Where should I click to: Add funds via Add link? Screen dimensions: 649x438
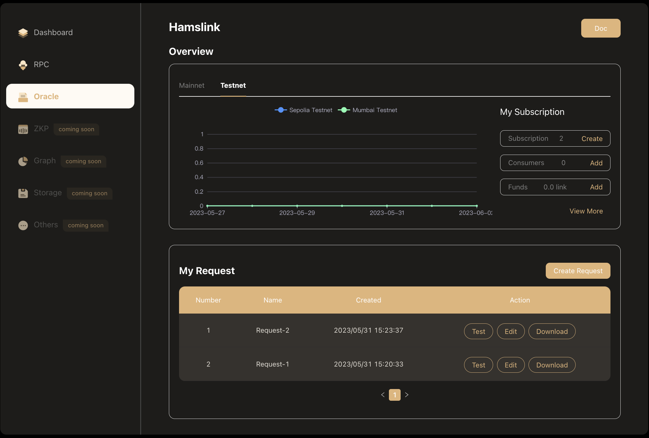click(x=596, y=187)
